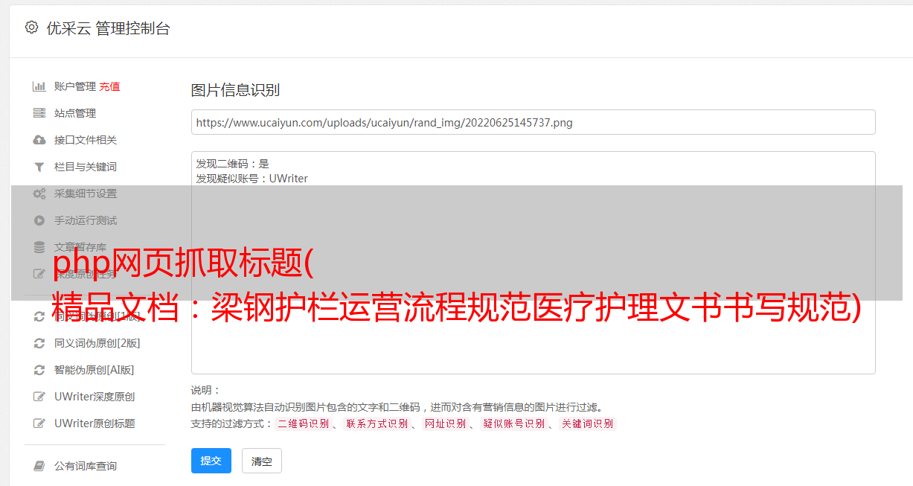Open 接口文件相关 cloud upload icon
Image resolution: width=913 pixels, height=486 pixels.
39,140
